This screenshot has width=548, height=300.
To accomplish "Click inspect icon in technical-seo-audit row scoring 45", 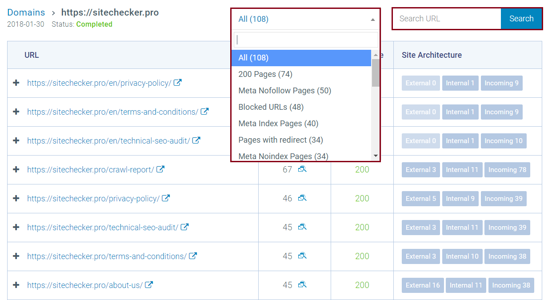I will coord(302,227).
